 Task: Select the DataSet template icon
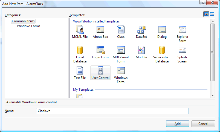click(x=141, y=29)
